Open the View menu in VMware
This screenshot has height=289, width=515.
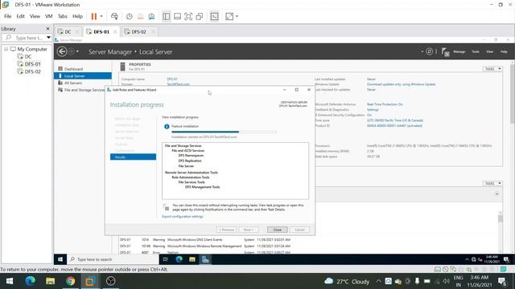pyautogui.click(x=35, y=16)
